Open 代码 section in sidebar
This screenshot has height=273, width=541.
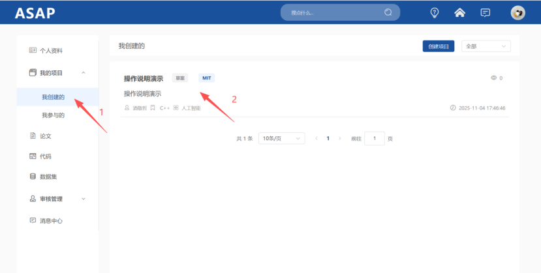pyautogui.click(x=46, y=156)
